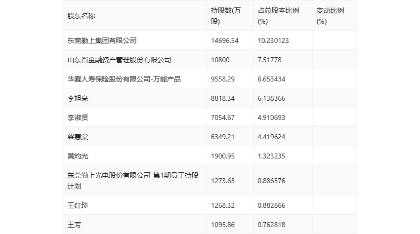Select 东莞勤上光电股份有限公司-第1期员工持股计划 name
The height and width of the screenshot is (234, 420).
coord(133,181)
